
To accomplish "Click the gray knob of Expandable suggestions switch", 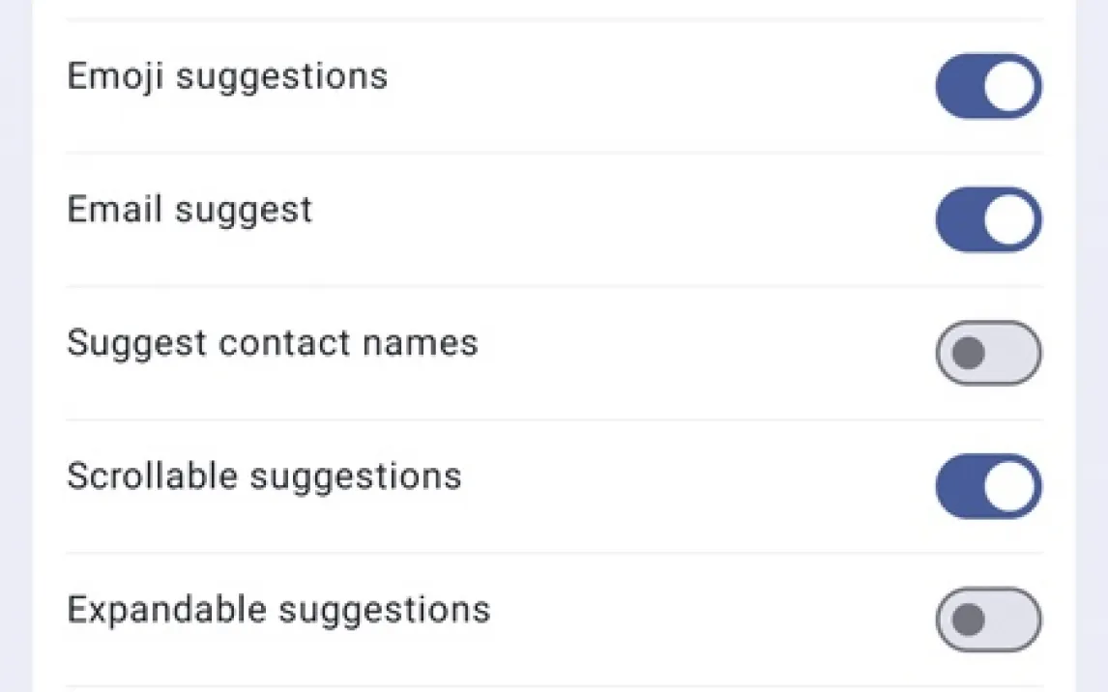I will (x=968, y=620).
